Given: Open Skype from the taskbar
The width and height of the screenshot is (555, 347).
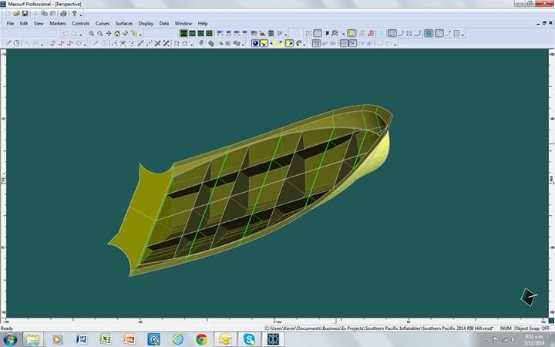Looking at the screenshot, I should click(249, 339).
